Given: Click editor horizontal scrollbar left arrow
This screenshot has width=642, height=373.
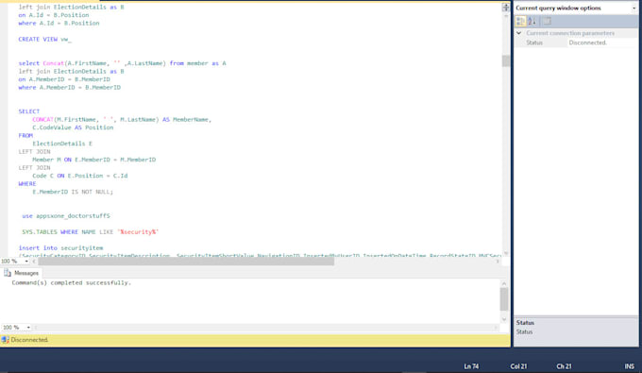Looking at the screenshot, I should pyautogui.click(x=34, y=262).
